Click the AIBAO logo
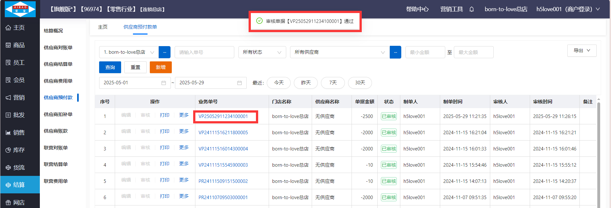611x208 pixels. click(20, 9)
